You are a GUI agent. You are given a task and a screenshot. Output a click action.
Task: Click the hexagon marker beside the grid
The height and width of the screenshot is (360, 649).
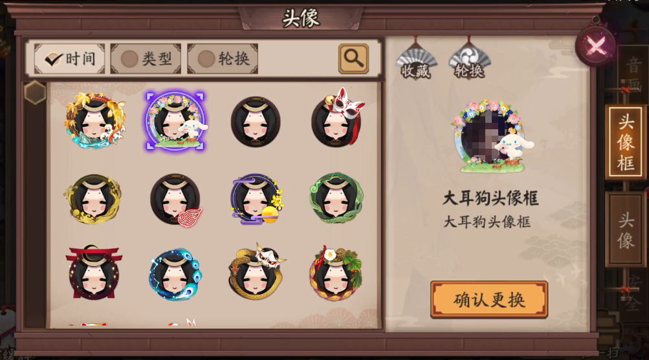(x=35, y=92)
